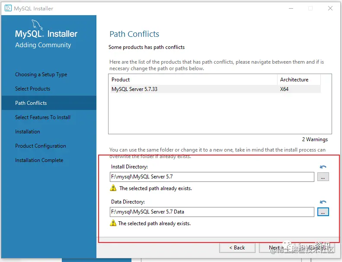The height and width of the screenshot is (262, 342).
Task: Click the warning icon under Data Directory
Action: [113, 223]
